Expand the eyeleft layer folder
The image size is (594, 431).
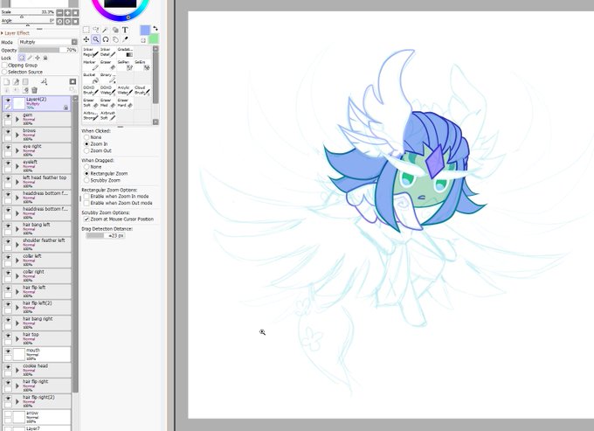pyautogui.click(x=17, y=166)
